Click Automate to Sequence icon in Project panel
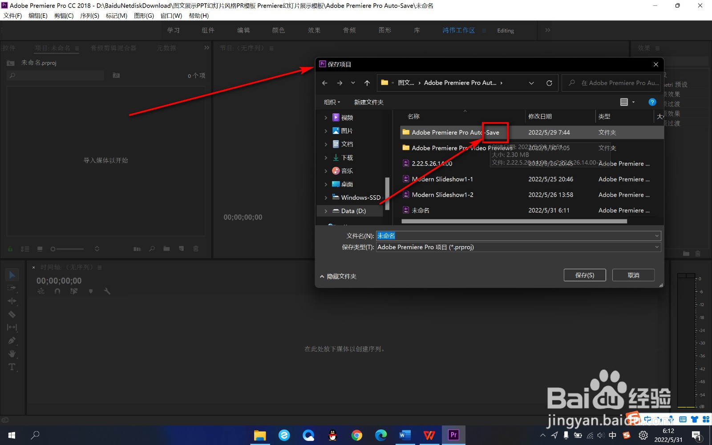The image size is (712, 445). click(137, 249)
